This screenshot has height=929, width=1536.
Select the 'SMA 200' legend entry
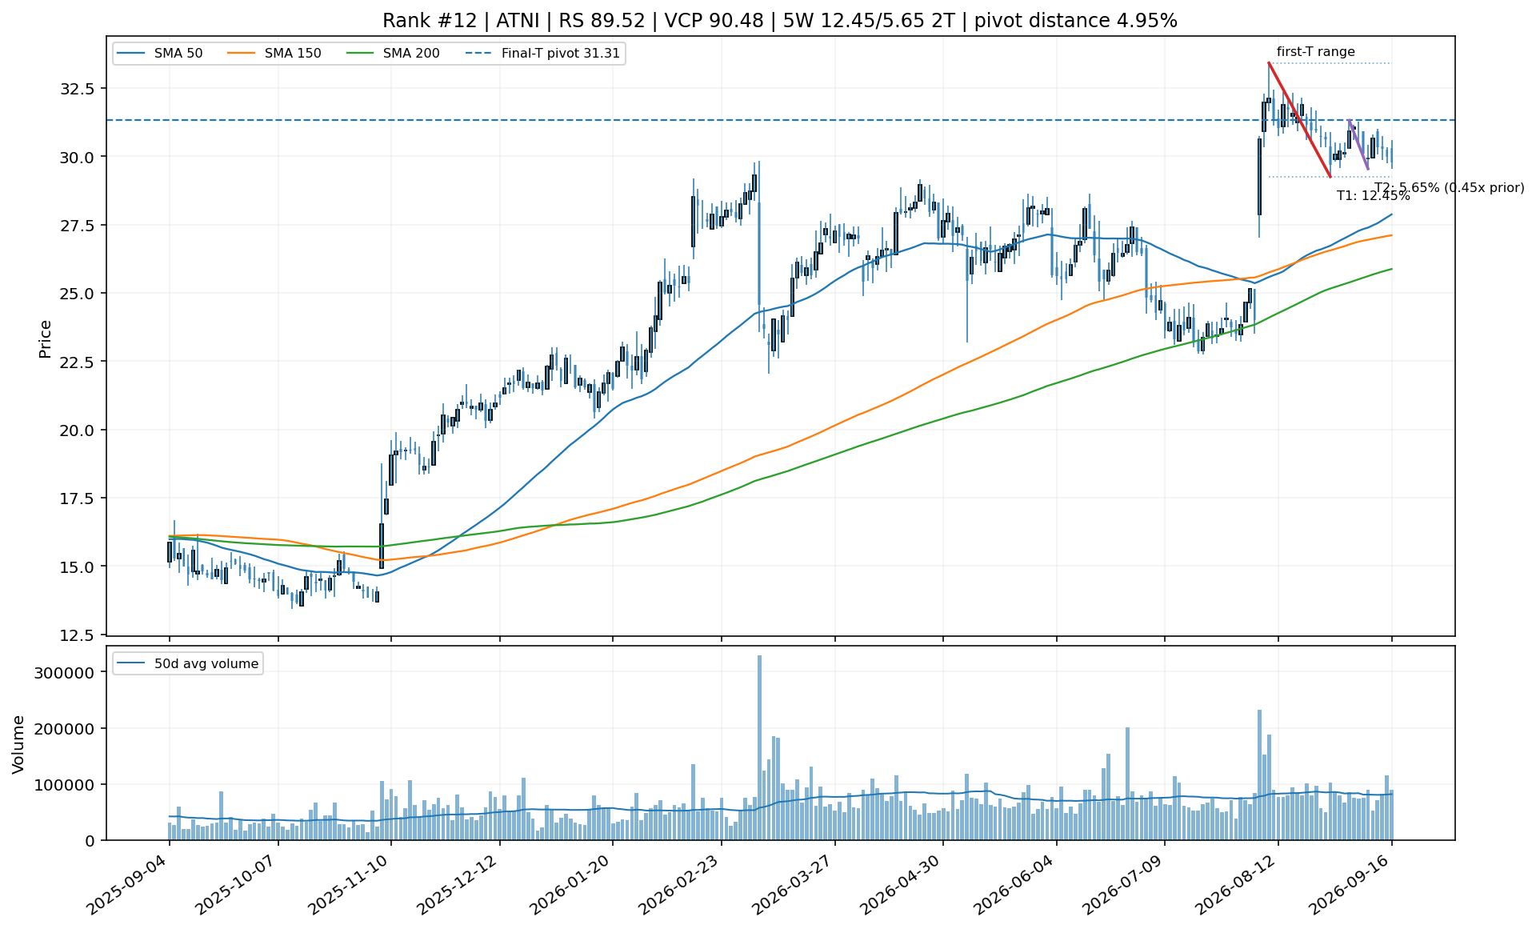pos(393,54)
